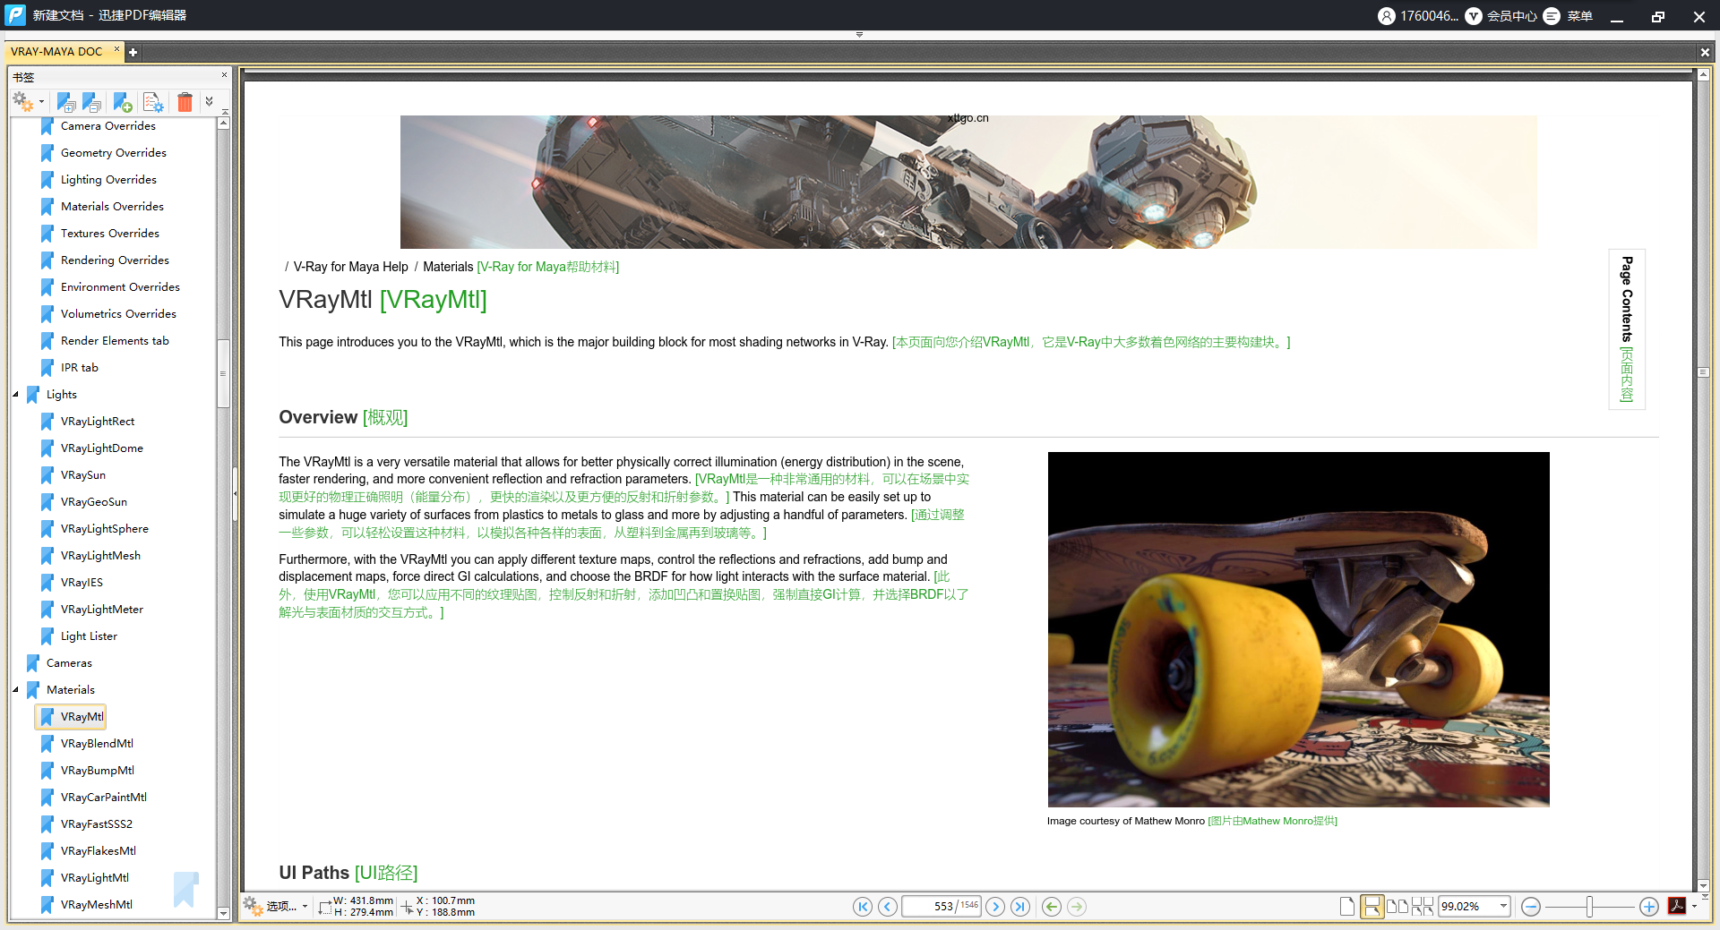Switch to single page layout
This screenshot has width=1720, height=930.
pos(1347,907)
